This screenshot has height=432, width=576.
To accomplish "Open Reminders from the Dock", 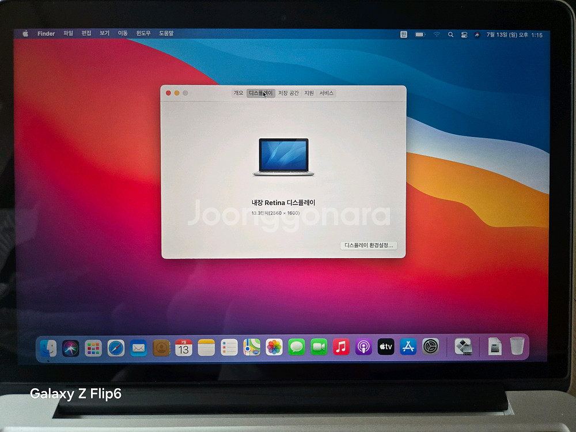I will (x=229, y=347).
